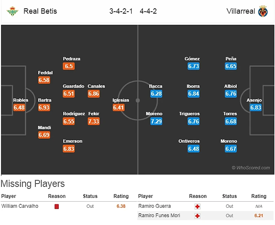275x225 pixels.
Task: Click the Rating header in Betis table
Action: tap(121, 196)
